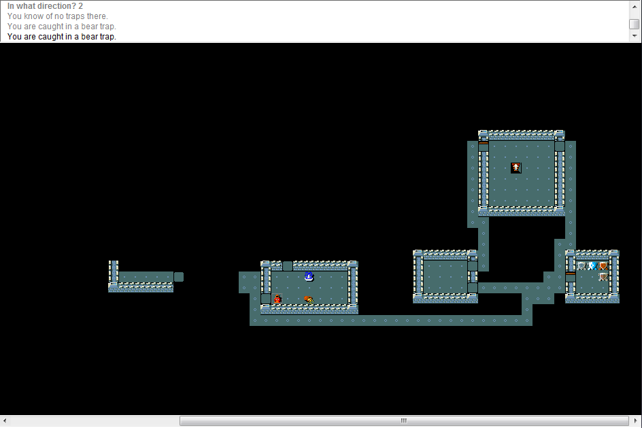Click the doorway in the fountain room's top wall

tap(288, 266)
